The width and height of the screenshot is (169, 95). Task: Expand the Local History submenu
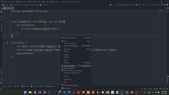(76, 79)
